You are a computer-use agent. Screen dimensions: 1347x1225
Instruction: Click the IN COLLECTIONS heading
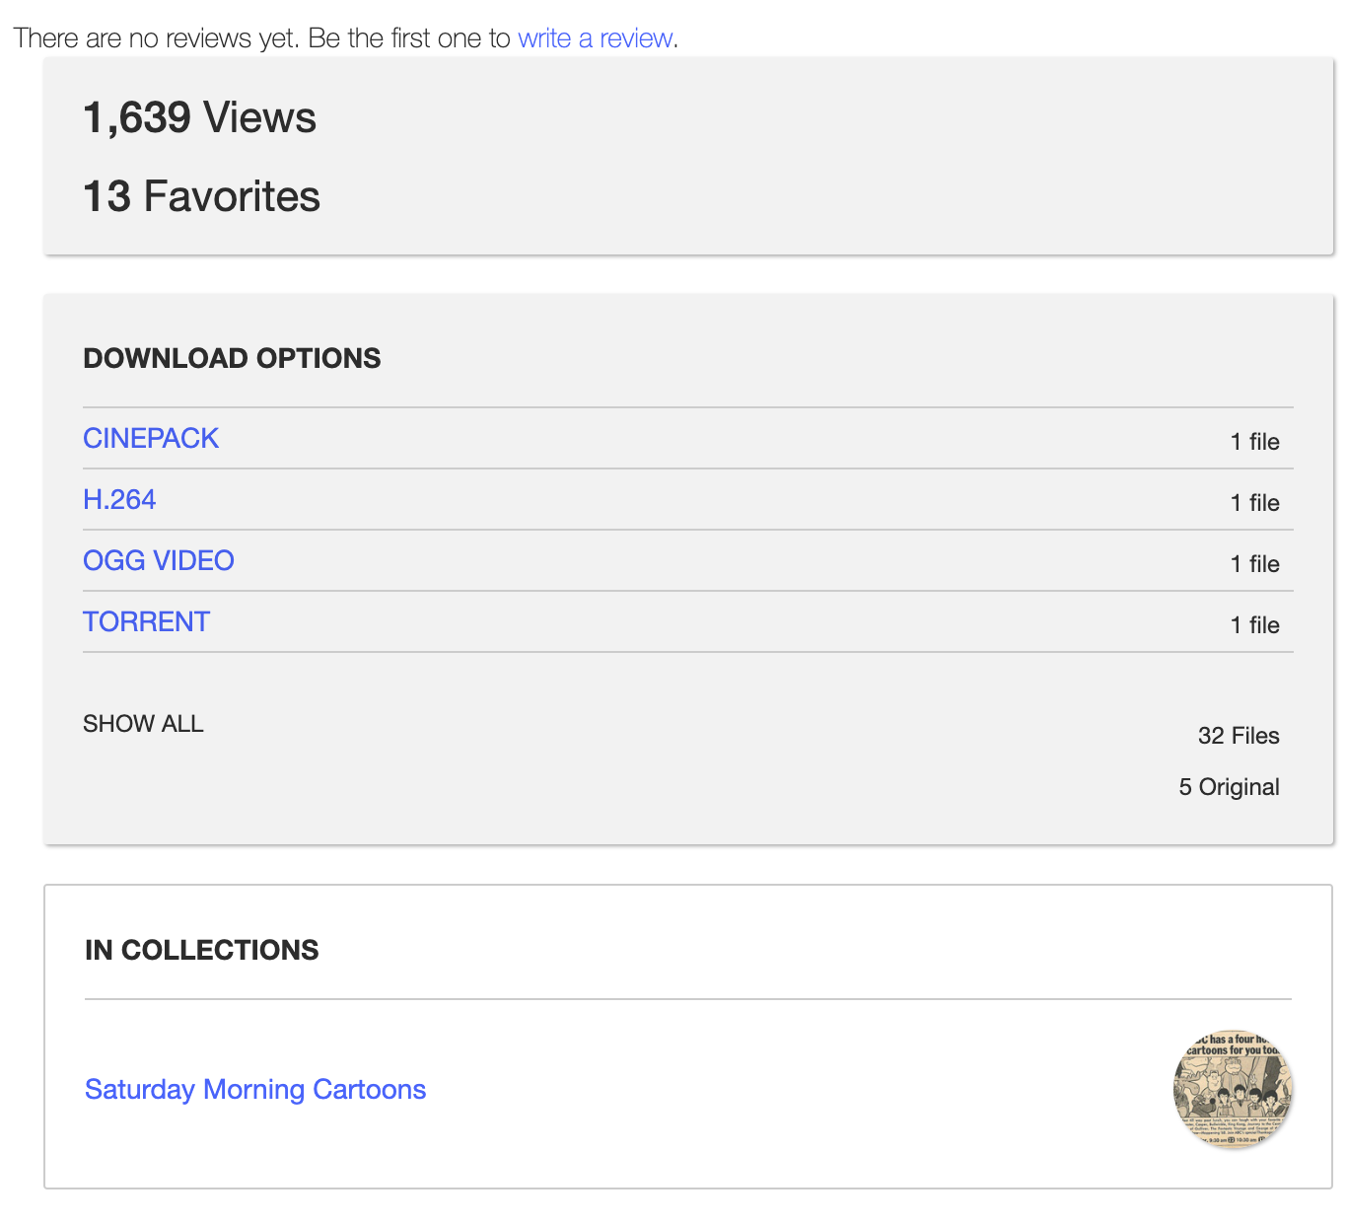click(x=201, y=950)
